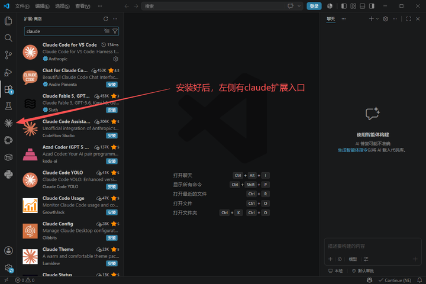Install the Azad Coder extension
426x284 pixels.
(x=112, y=161)
